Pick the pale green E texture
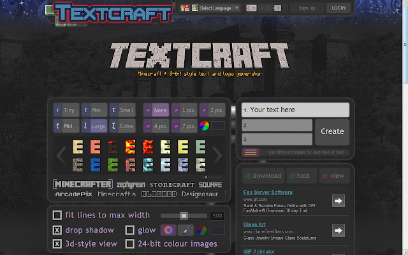 [x=201, y=147]
